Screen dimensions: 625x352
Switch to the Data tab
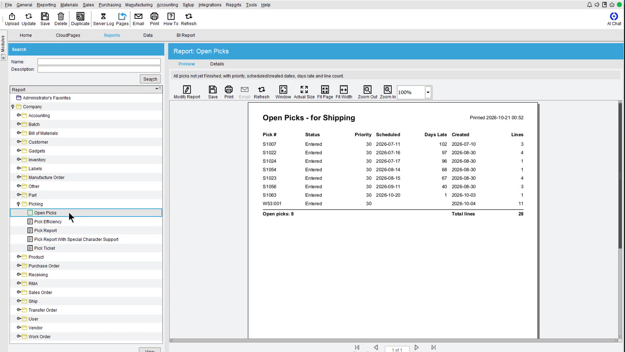click(148, 35)
